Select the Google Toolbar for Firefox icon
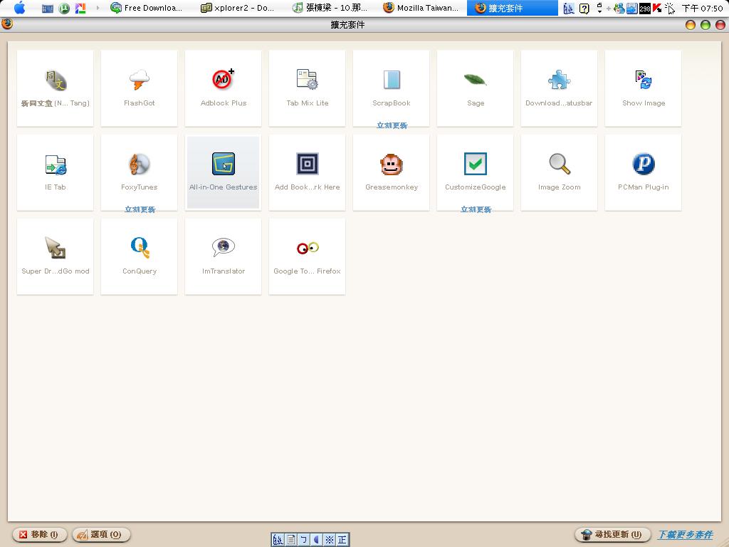729x547 pixels. click(308, 248)
